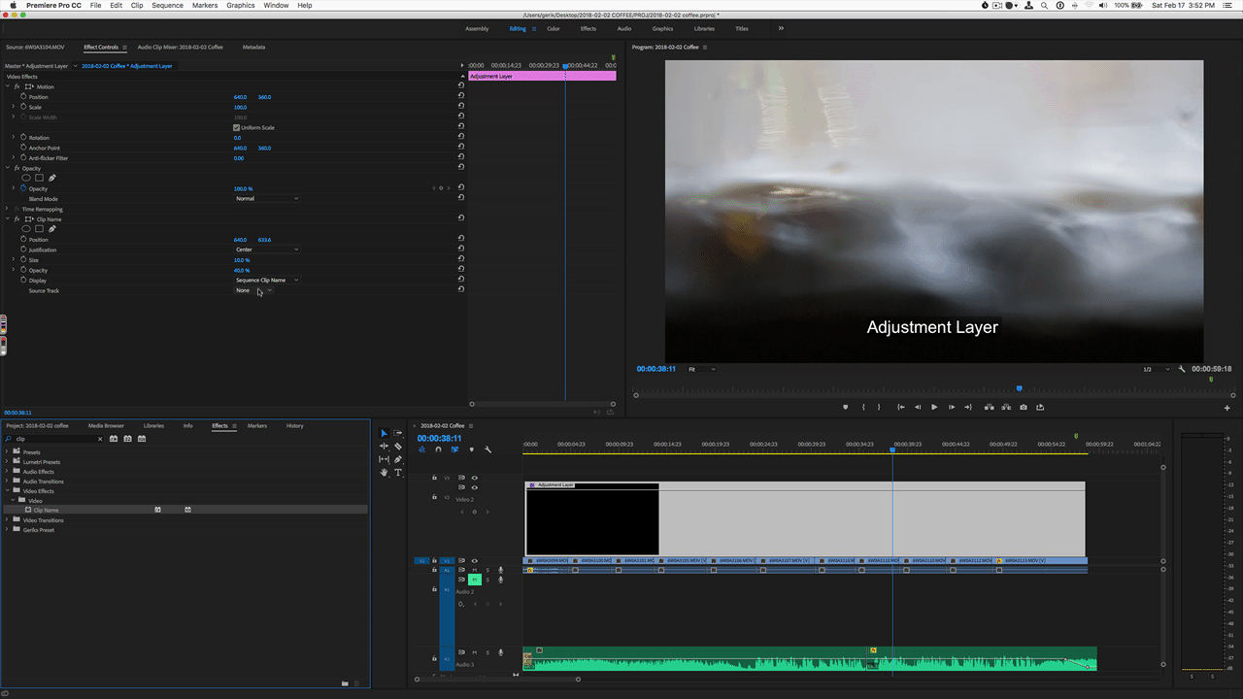Screen dimensions: 1243x699
Task: Click Mark Out bracket button
Action: click(x=879, y=407)
